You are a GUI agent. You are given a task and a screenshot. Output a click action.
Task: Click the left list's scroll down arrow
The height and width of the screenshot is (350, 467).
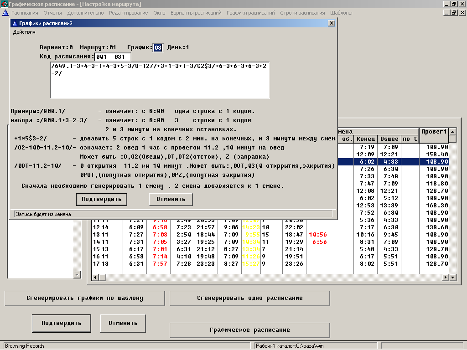[x=77, y=274]
